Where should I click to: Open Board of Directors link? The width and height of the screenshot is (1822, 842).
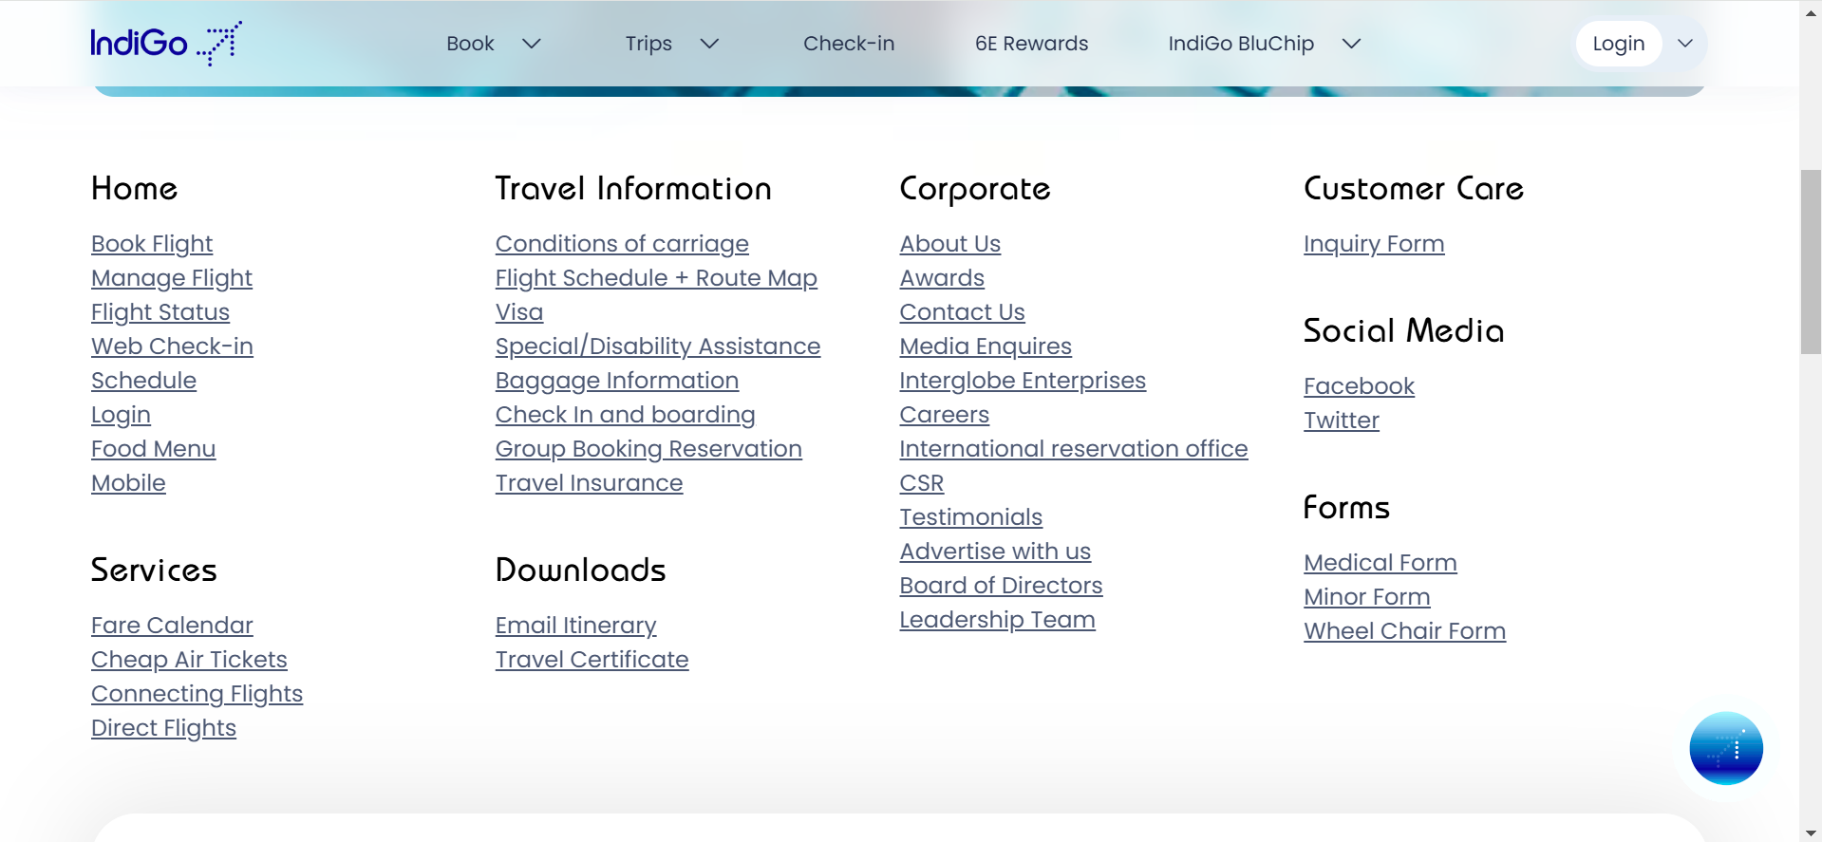tap(1001, 586)
